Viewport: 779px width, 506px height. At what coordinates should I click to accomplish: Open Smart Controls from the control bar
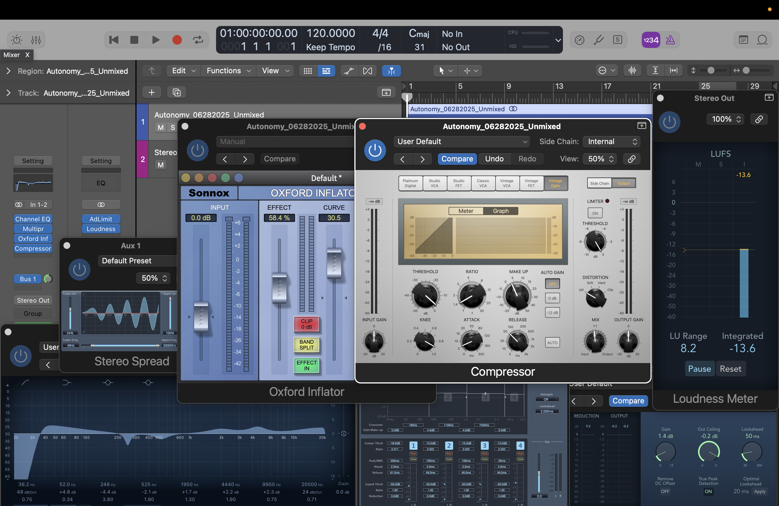[17, 40]
